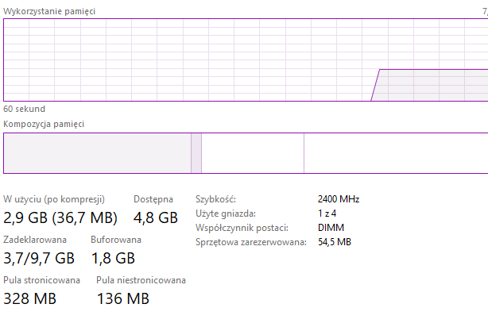Click the "54,5 MB" hardware reserved value

coord(334,242)
